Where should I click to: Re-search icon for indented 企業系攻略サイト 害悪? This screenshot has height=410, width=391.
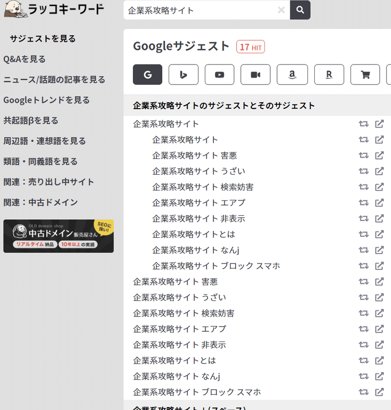364,156
